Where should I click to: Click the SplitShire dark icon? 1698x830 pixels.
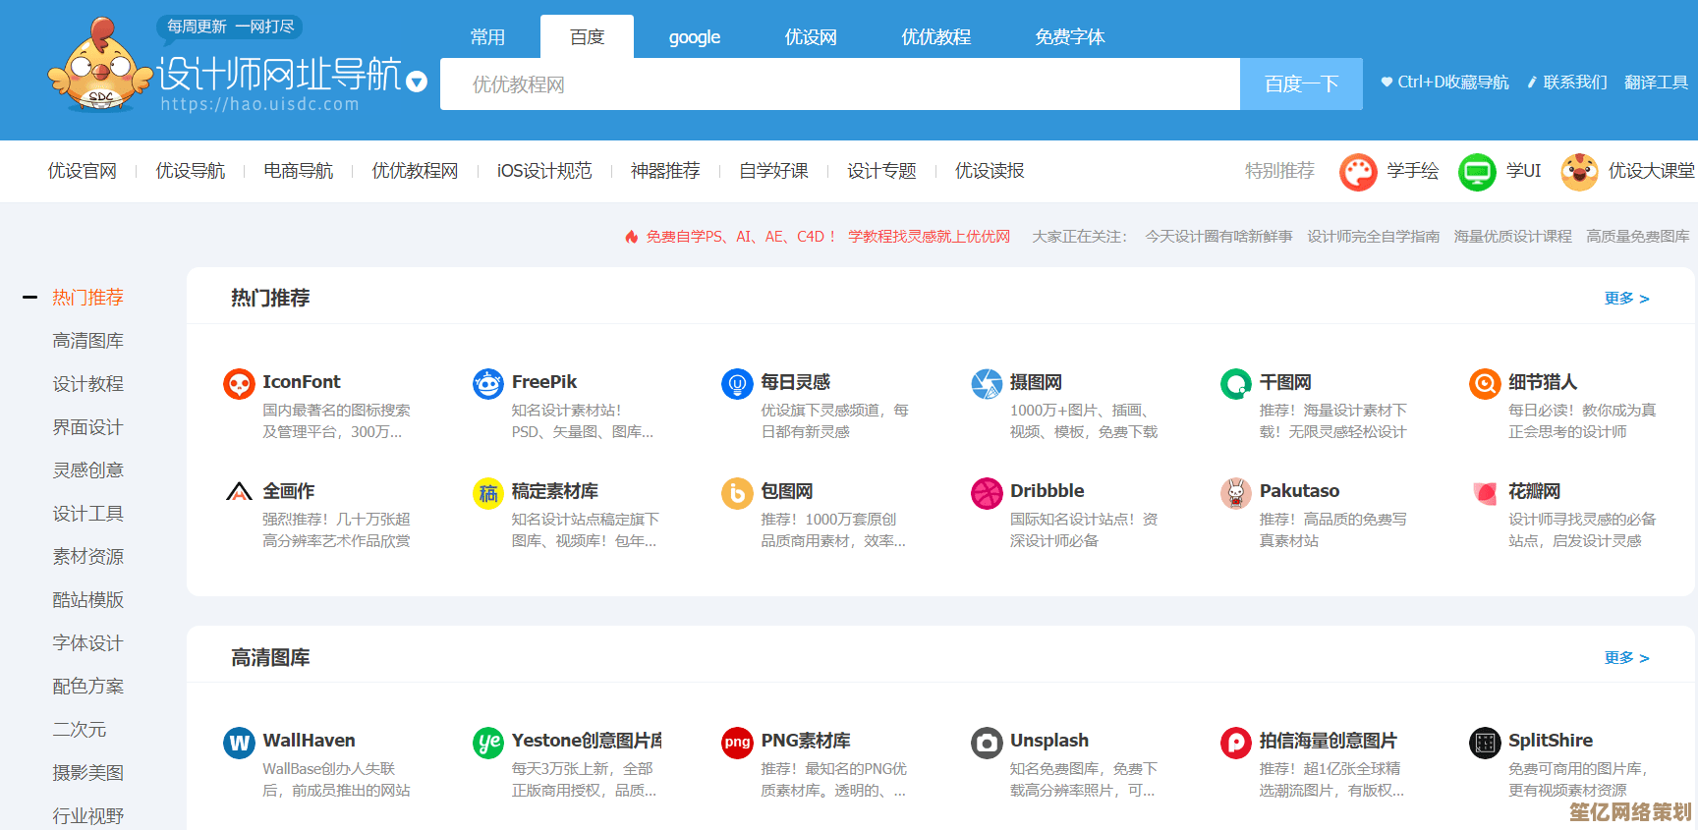pyautogui.click(x=1485, y=743)
